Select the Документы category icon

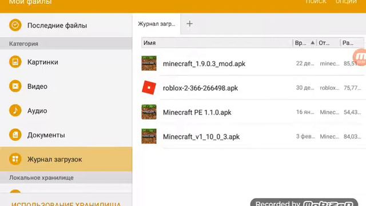[x=15, y=135]
